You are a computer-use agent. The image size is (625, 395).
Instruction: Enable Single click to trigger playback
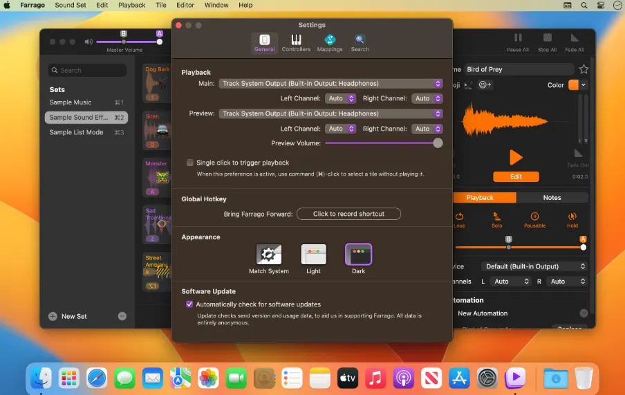point(190,163)
